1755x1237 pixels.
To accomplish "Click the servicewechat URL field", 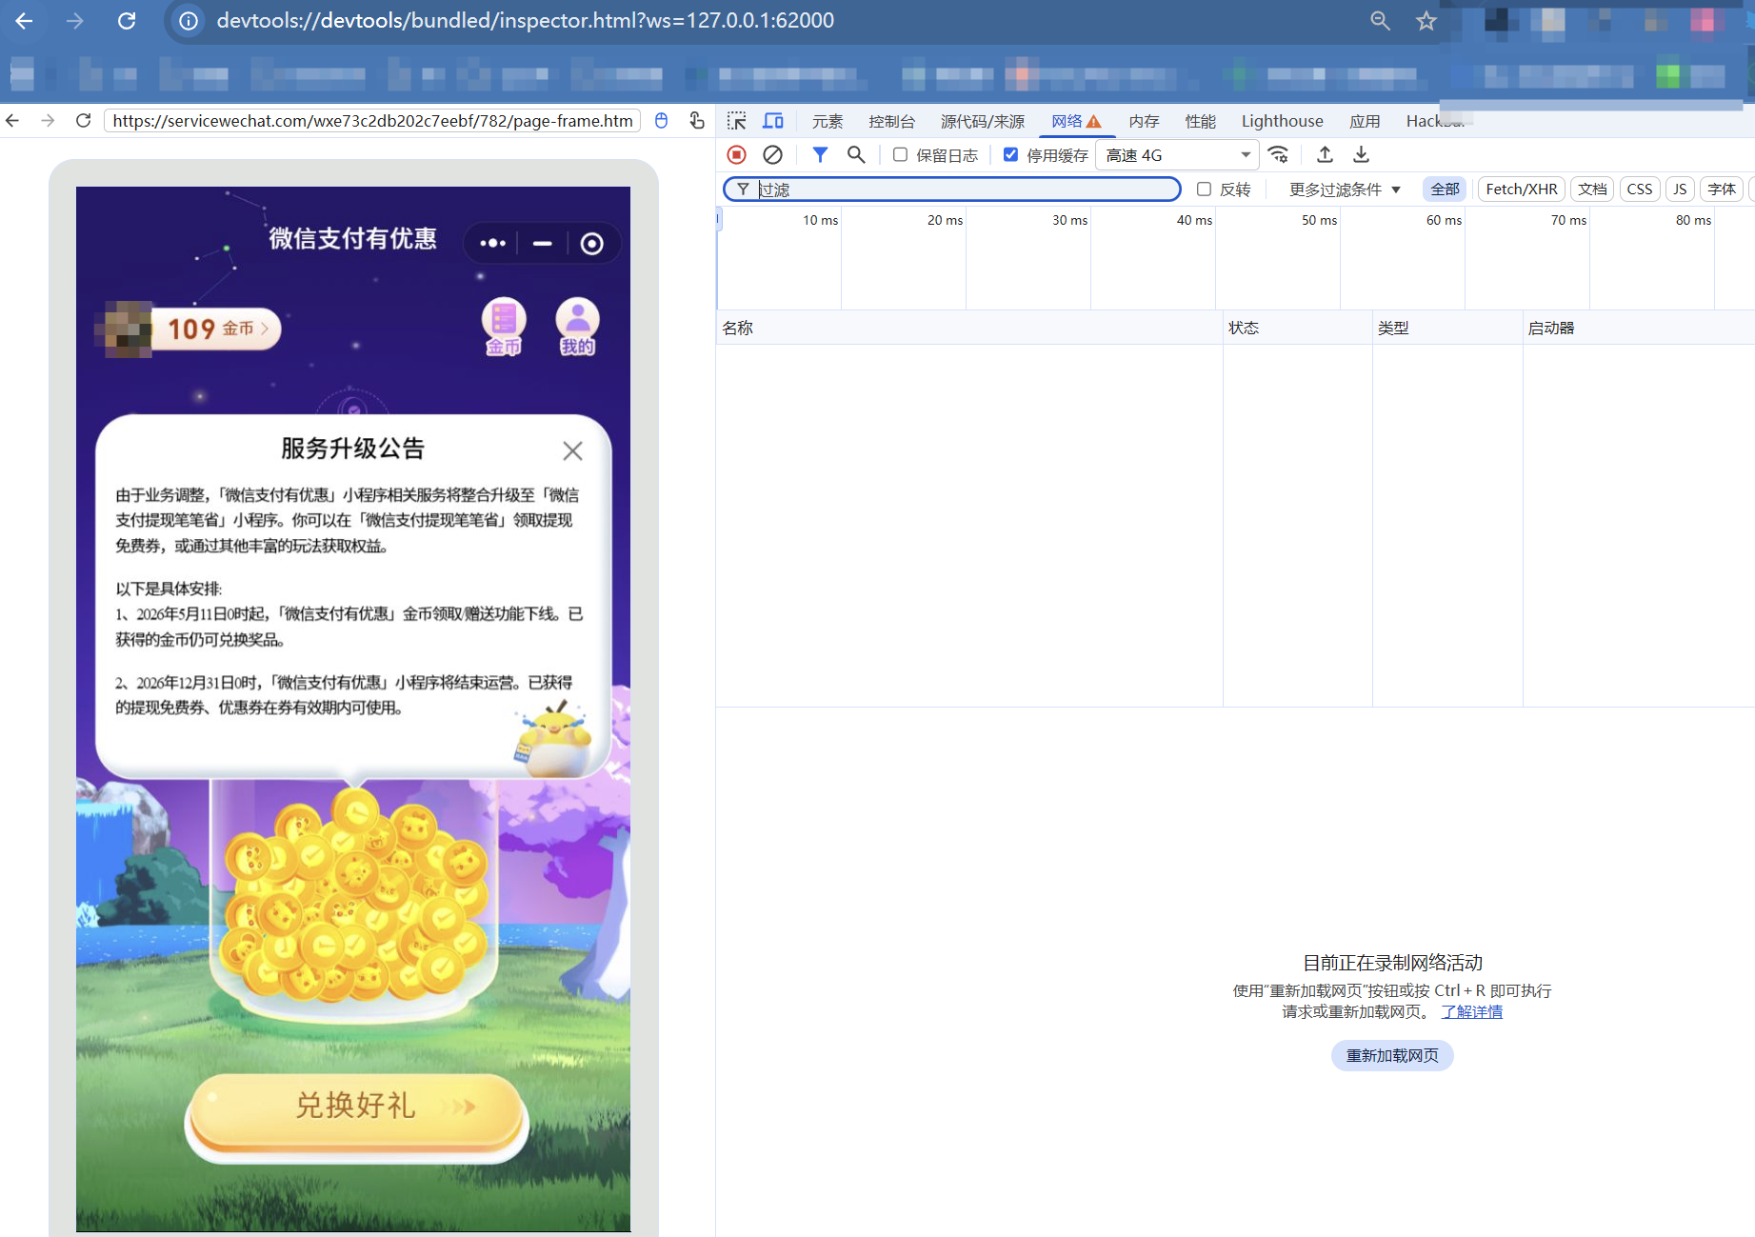I will click(371, 121).
